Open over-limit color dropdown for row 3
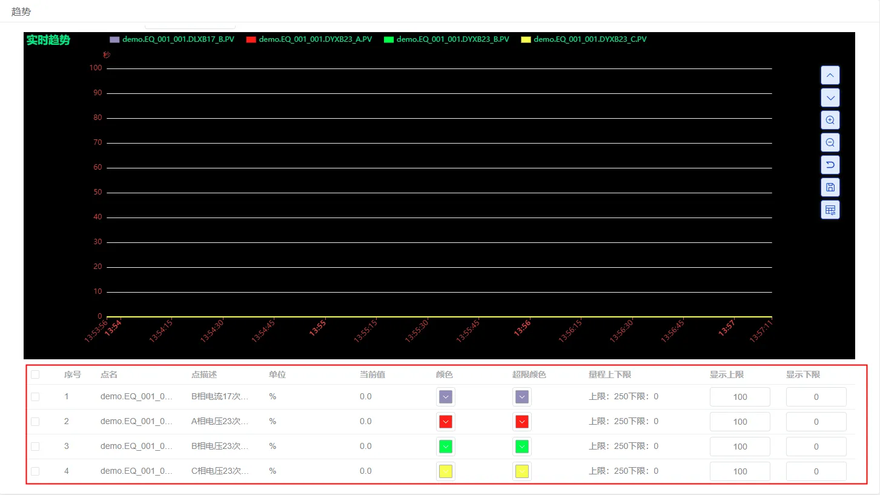Viewport: 880px width, 495px height. click(x=522, y=447)
